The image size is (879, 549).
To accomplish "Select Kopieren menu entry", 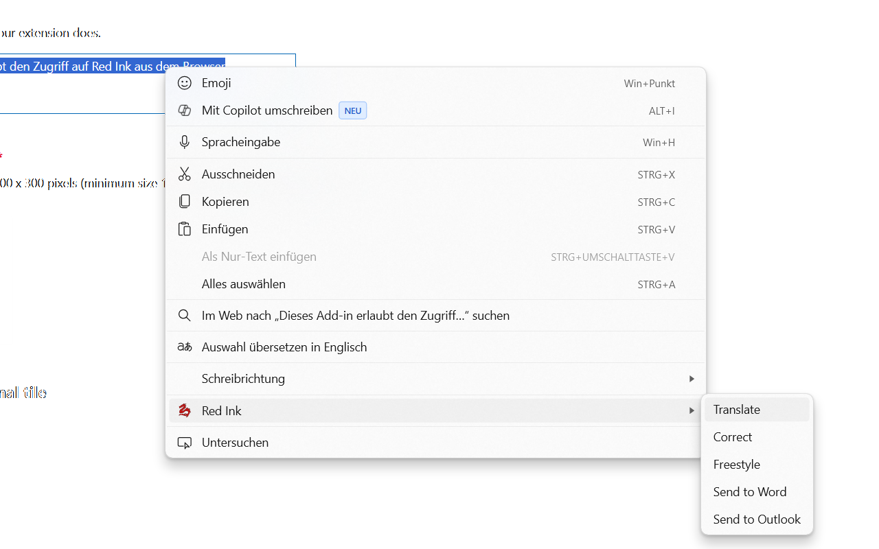I will 435,202.
